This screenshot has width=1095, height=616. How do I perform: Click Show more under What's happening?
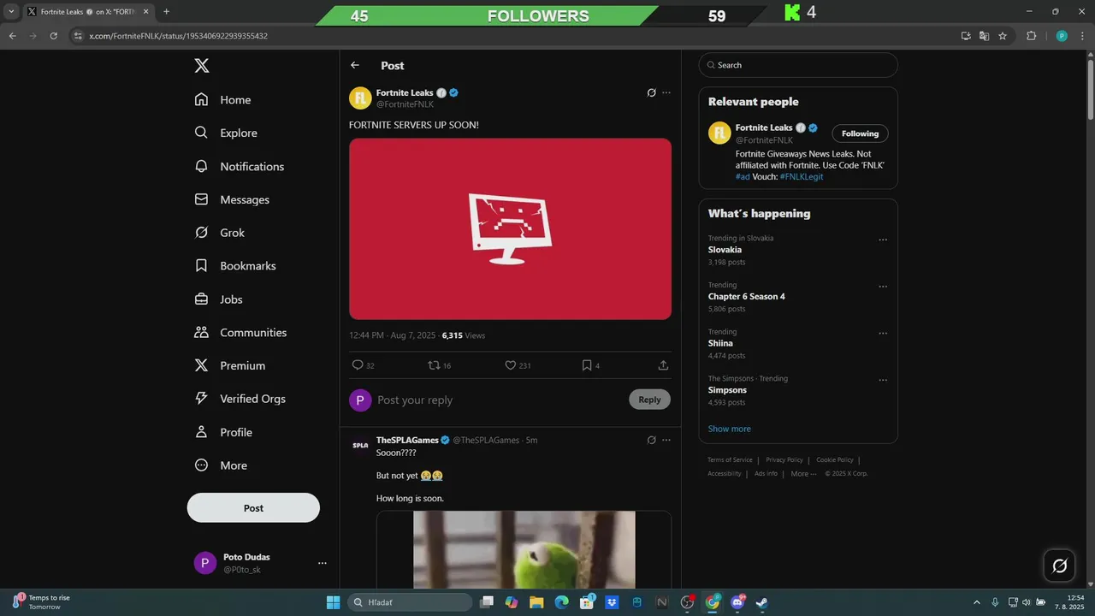click(729, 429)
